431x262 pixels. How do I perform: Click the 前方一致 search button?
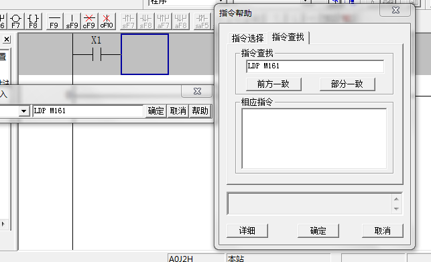(273, 84)
